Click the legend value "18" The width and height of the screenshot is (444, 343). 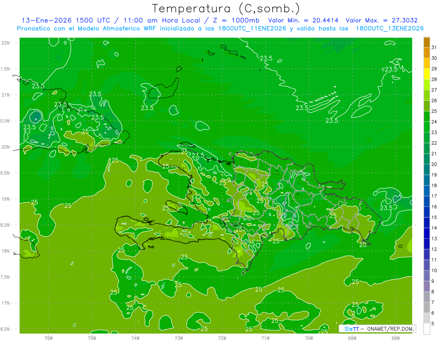tap(434, 185)
